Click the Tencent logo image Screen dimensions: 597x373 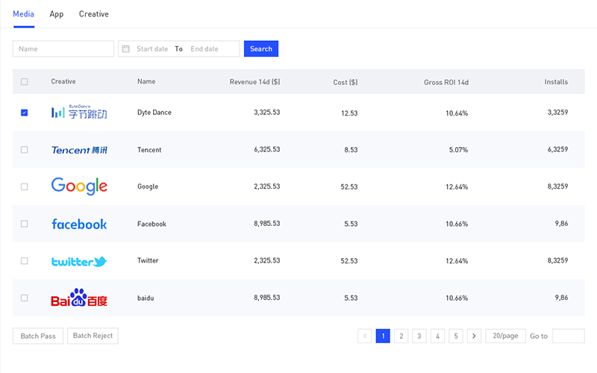pyautogui.click(x=79, y=150)
